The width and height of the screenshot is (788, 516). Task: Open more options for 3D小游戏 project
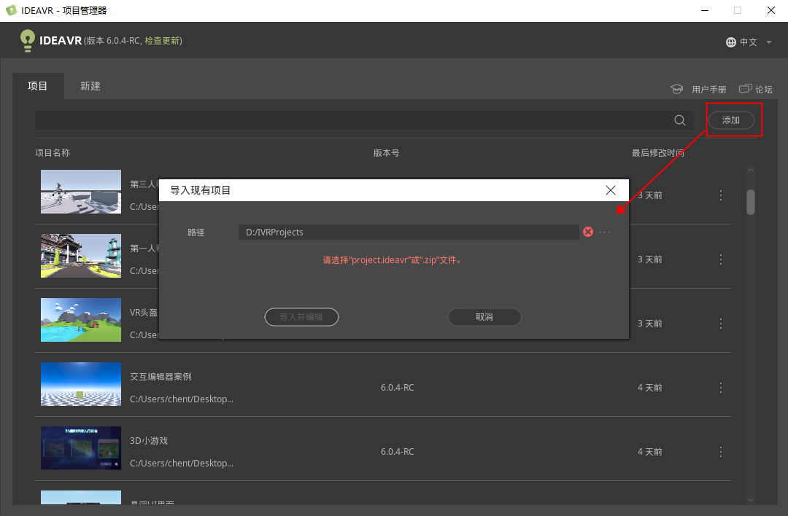pyautogui.click(x=721, y=452)
